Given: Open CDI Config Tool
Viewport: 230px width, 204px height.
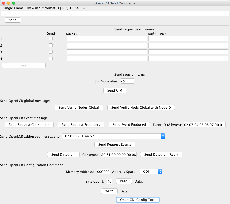Looking at the screenshot, I should [137, 200].
